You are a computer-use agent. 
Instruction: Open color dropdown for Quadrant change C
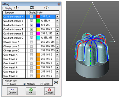(x=57, y=38)
